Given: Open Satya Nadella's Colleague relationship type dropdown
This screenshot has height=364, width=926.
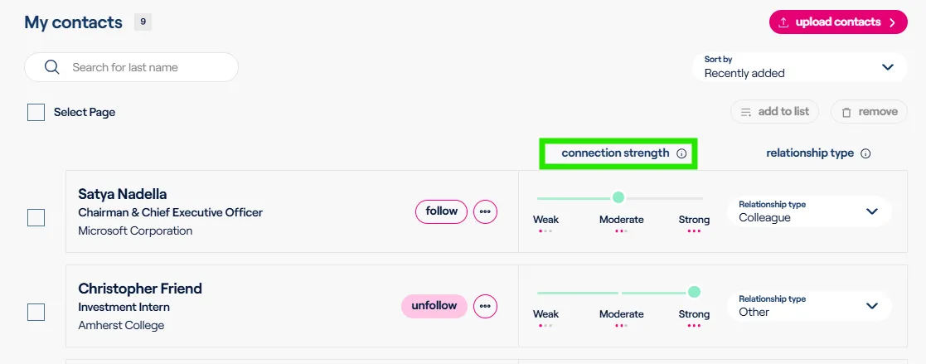Looking at the screenshot, I should [809, 211].
